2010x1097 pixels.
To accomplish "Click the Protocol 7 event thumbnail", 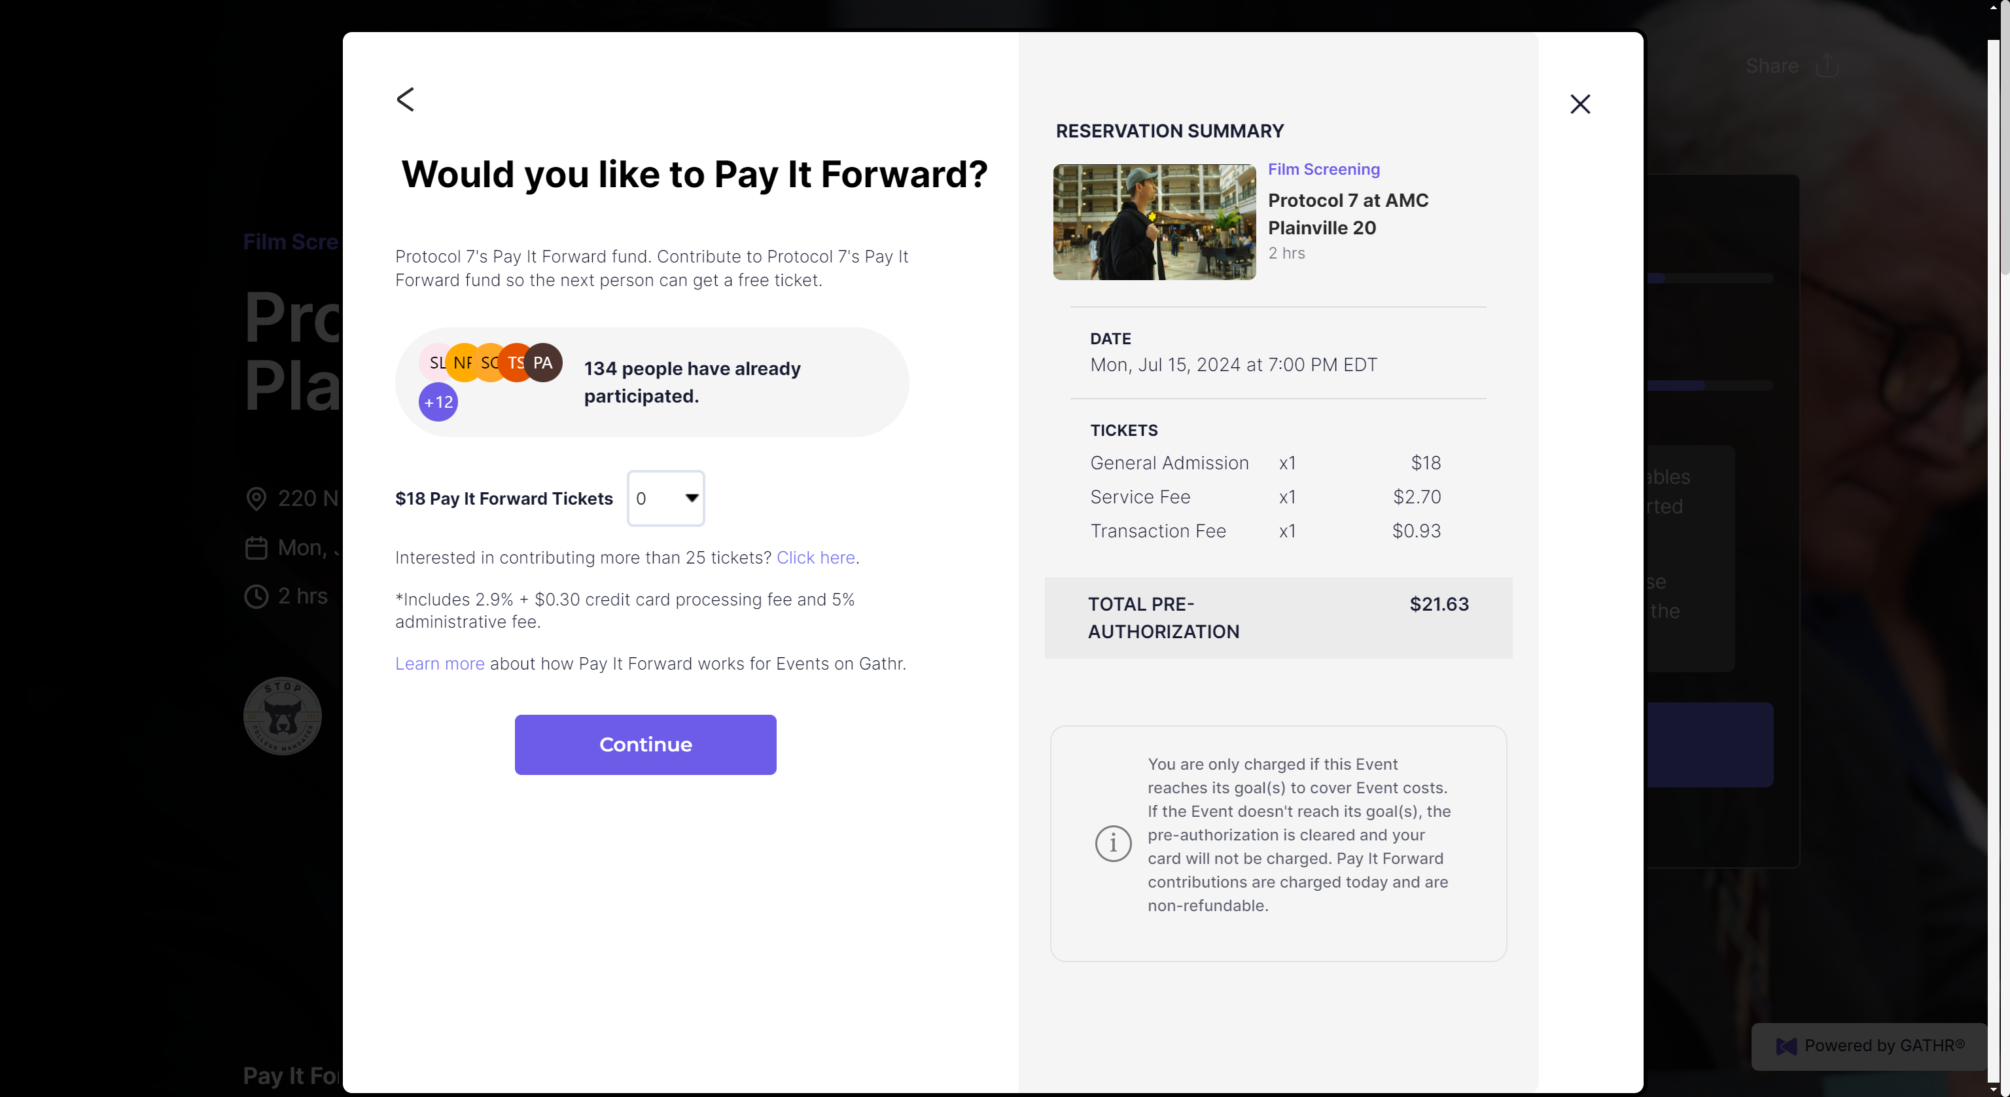I will click(1154, 222).
